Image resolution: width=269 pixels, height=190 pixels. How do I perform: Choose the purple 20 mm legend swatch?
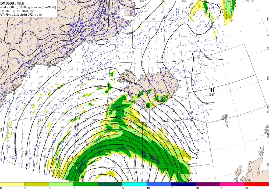(x=208, y=184)
